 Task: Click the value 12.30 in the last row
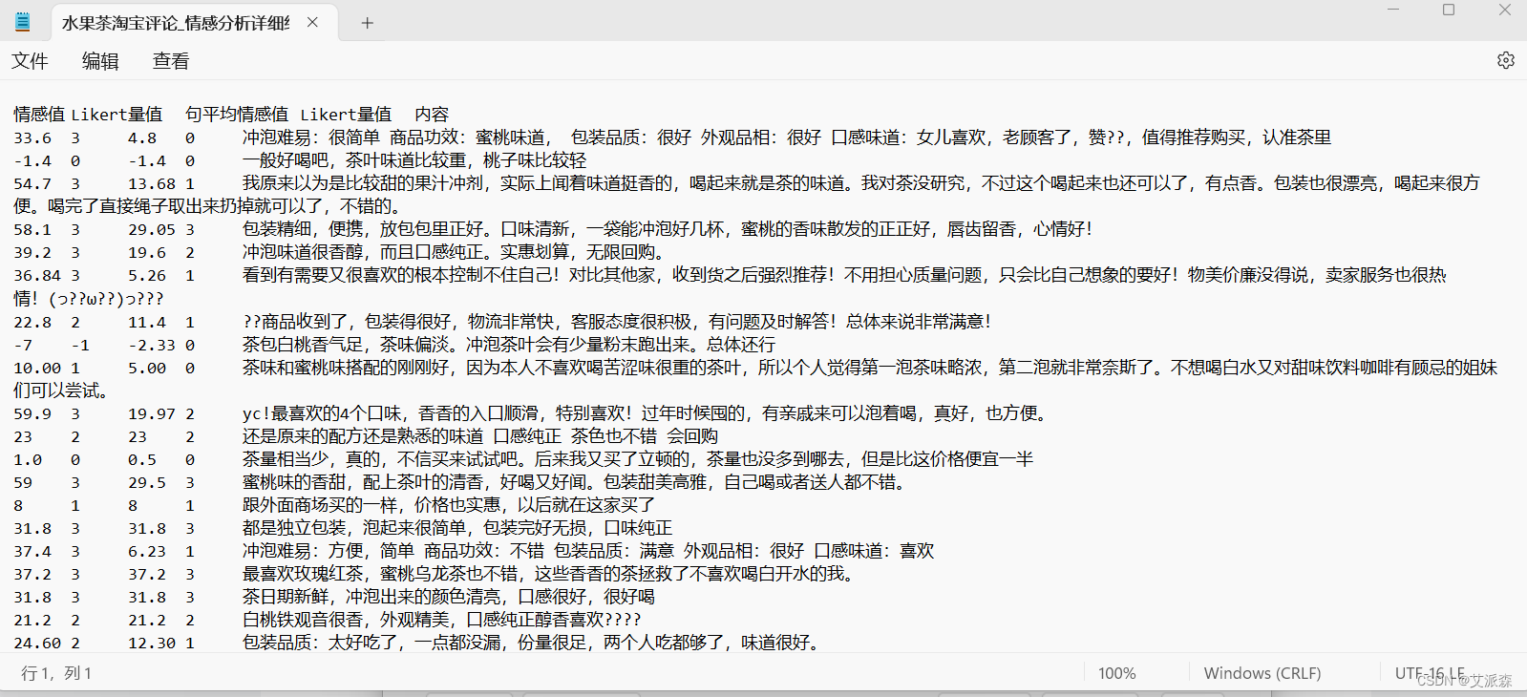click(x=152, y=643)
